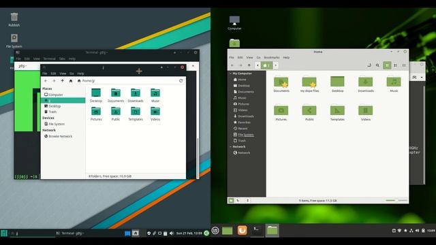
Task: Open the Rubbish bin desktop icon
Action: [14, 19]
